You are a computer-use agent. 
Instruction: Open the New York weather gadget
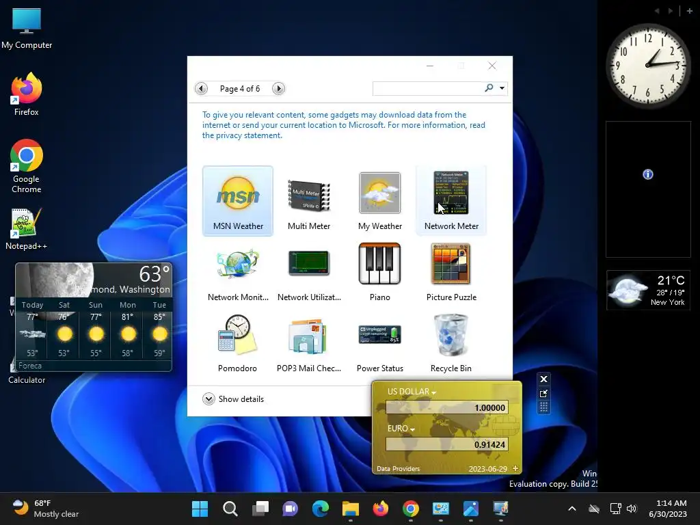coord(648,290)
